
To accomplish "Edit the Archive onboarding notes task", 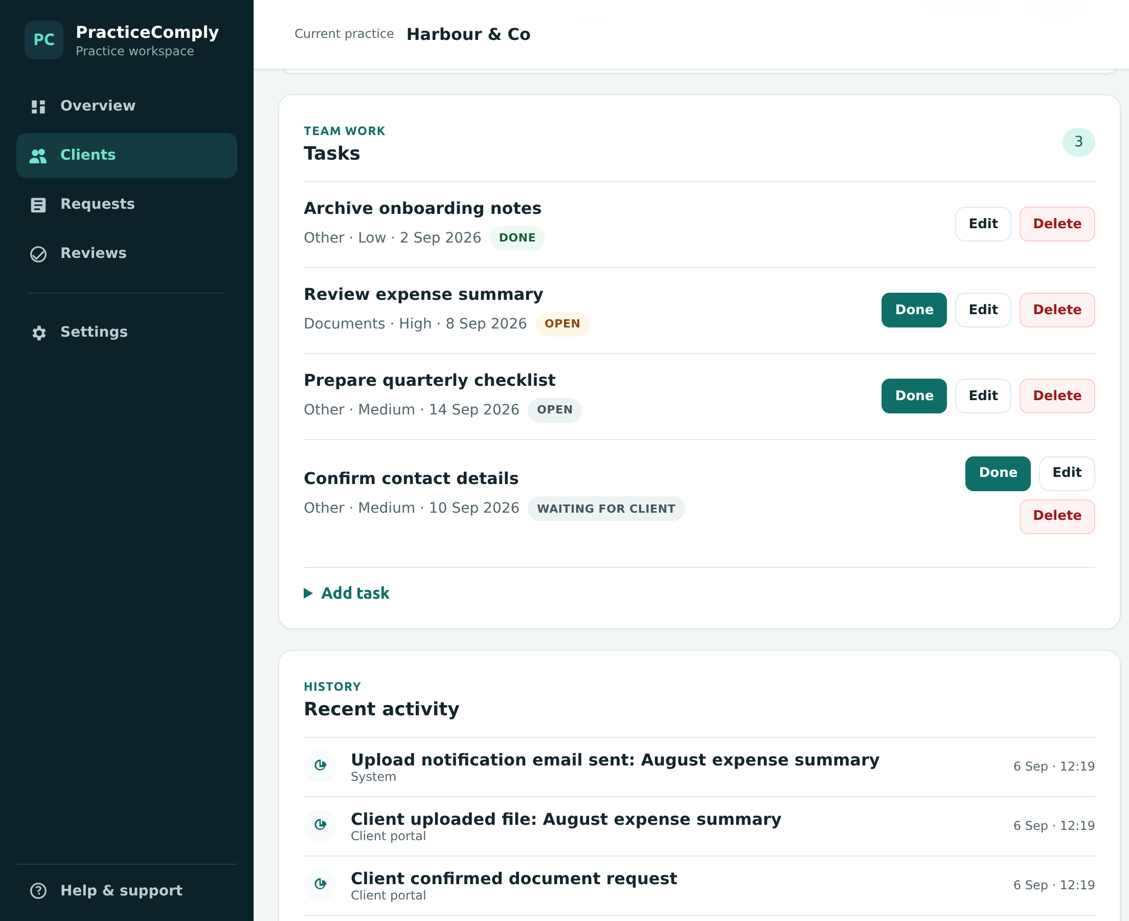I will (x=983, y=224).
